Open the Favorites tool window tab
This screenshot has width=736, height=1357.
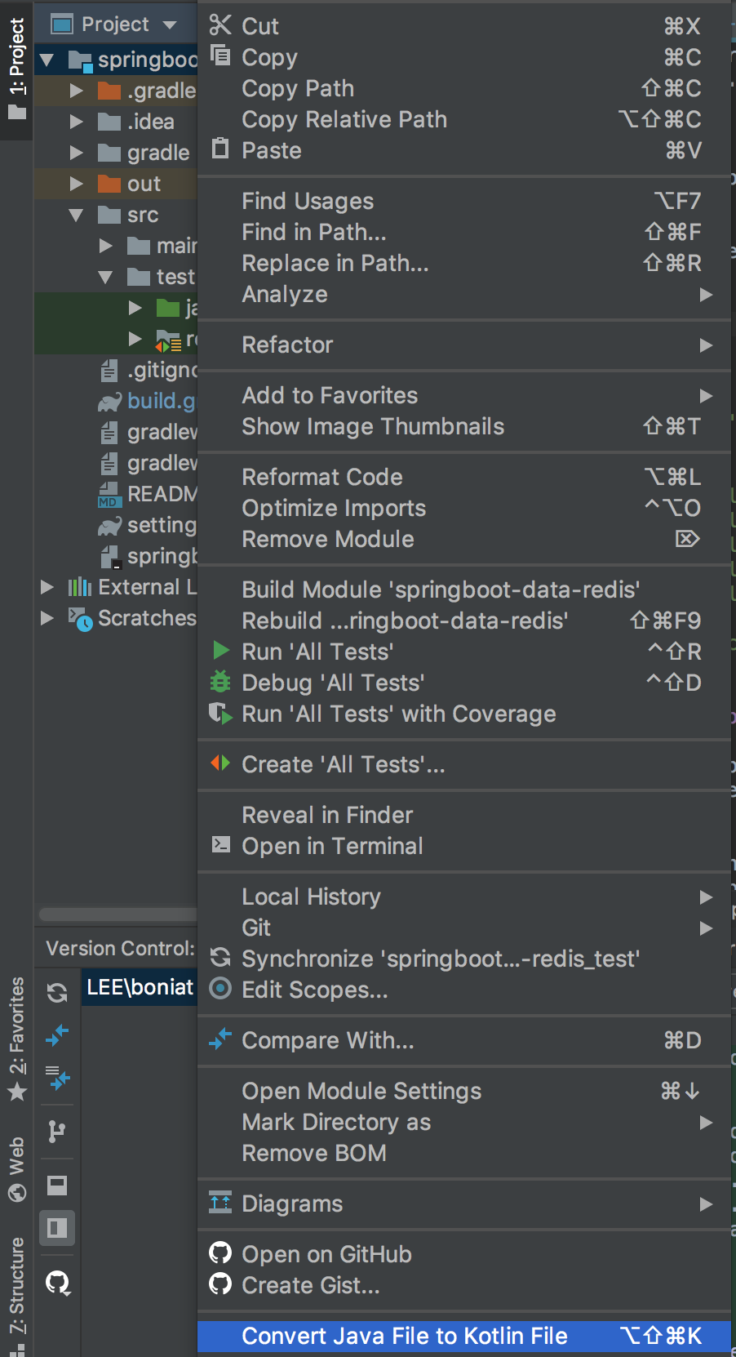click(16, 1039)
